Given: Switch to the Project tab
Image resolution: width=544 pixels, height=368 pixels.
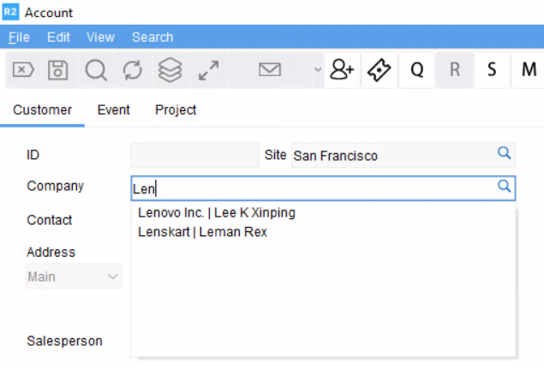Looking at the screenshot, I should (x=176, y=110).
